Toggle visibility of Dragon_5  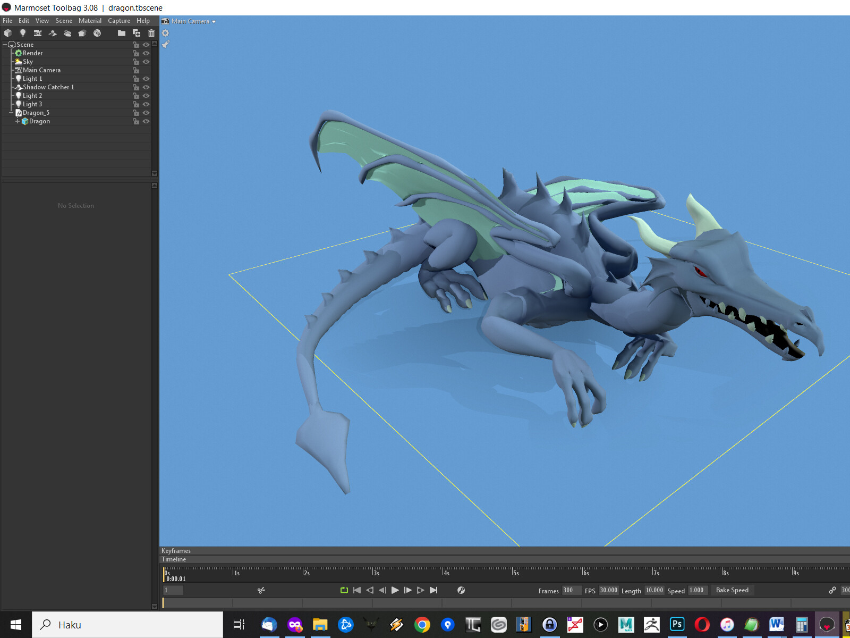(146, 113)
